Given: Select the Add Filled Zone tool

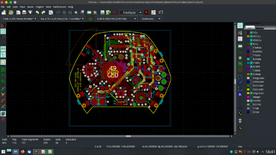Looking at the screenshot, I should [x=240, y=64].
